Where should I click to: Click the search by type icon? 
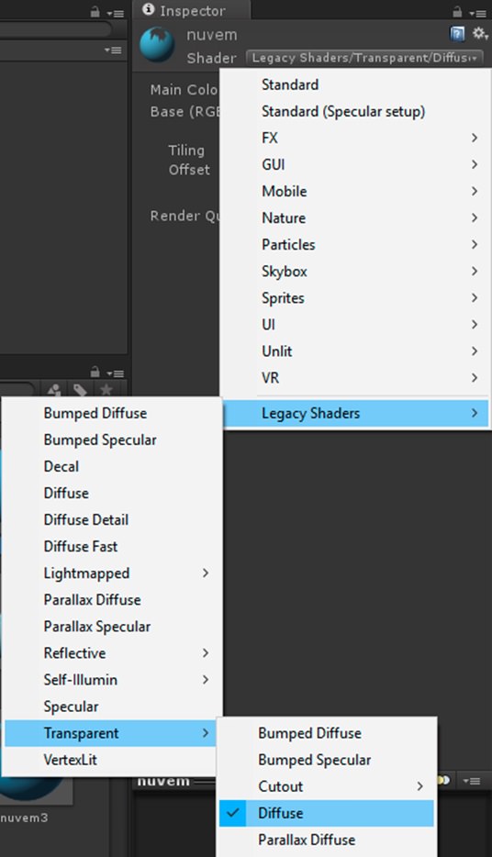pyautogui.click(x=54, y=390)
